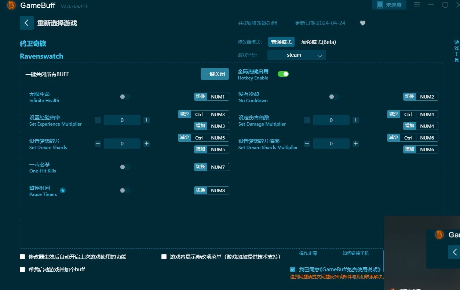460x290 pixels.
Task: Click the Set Dream Shards value field
Action: click(122, 144)
